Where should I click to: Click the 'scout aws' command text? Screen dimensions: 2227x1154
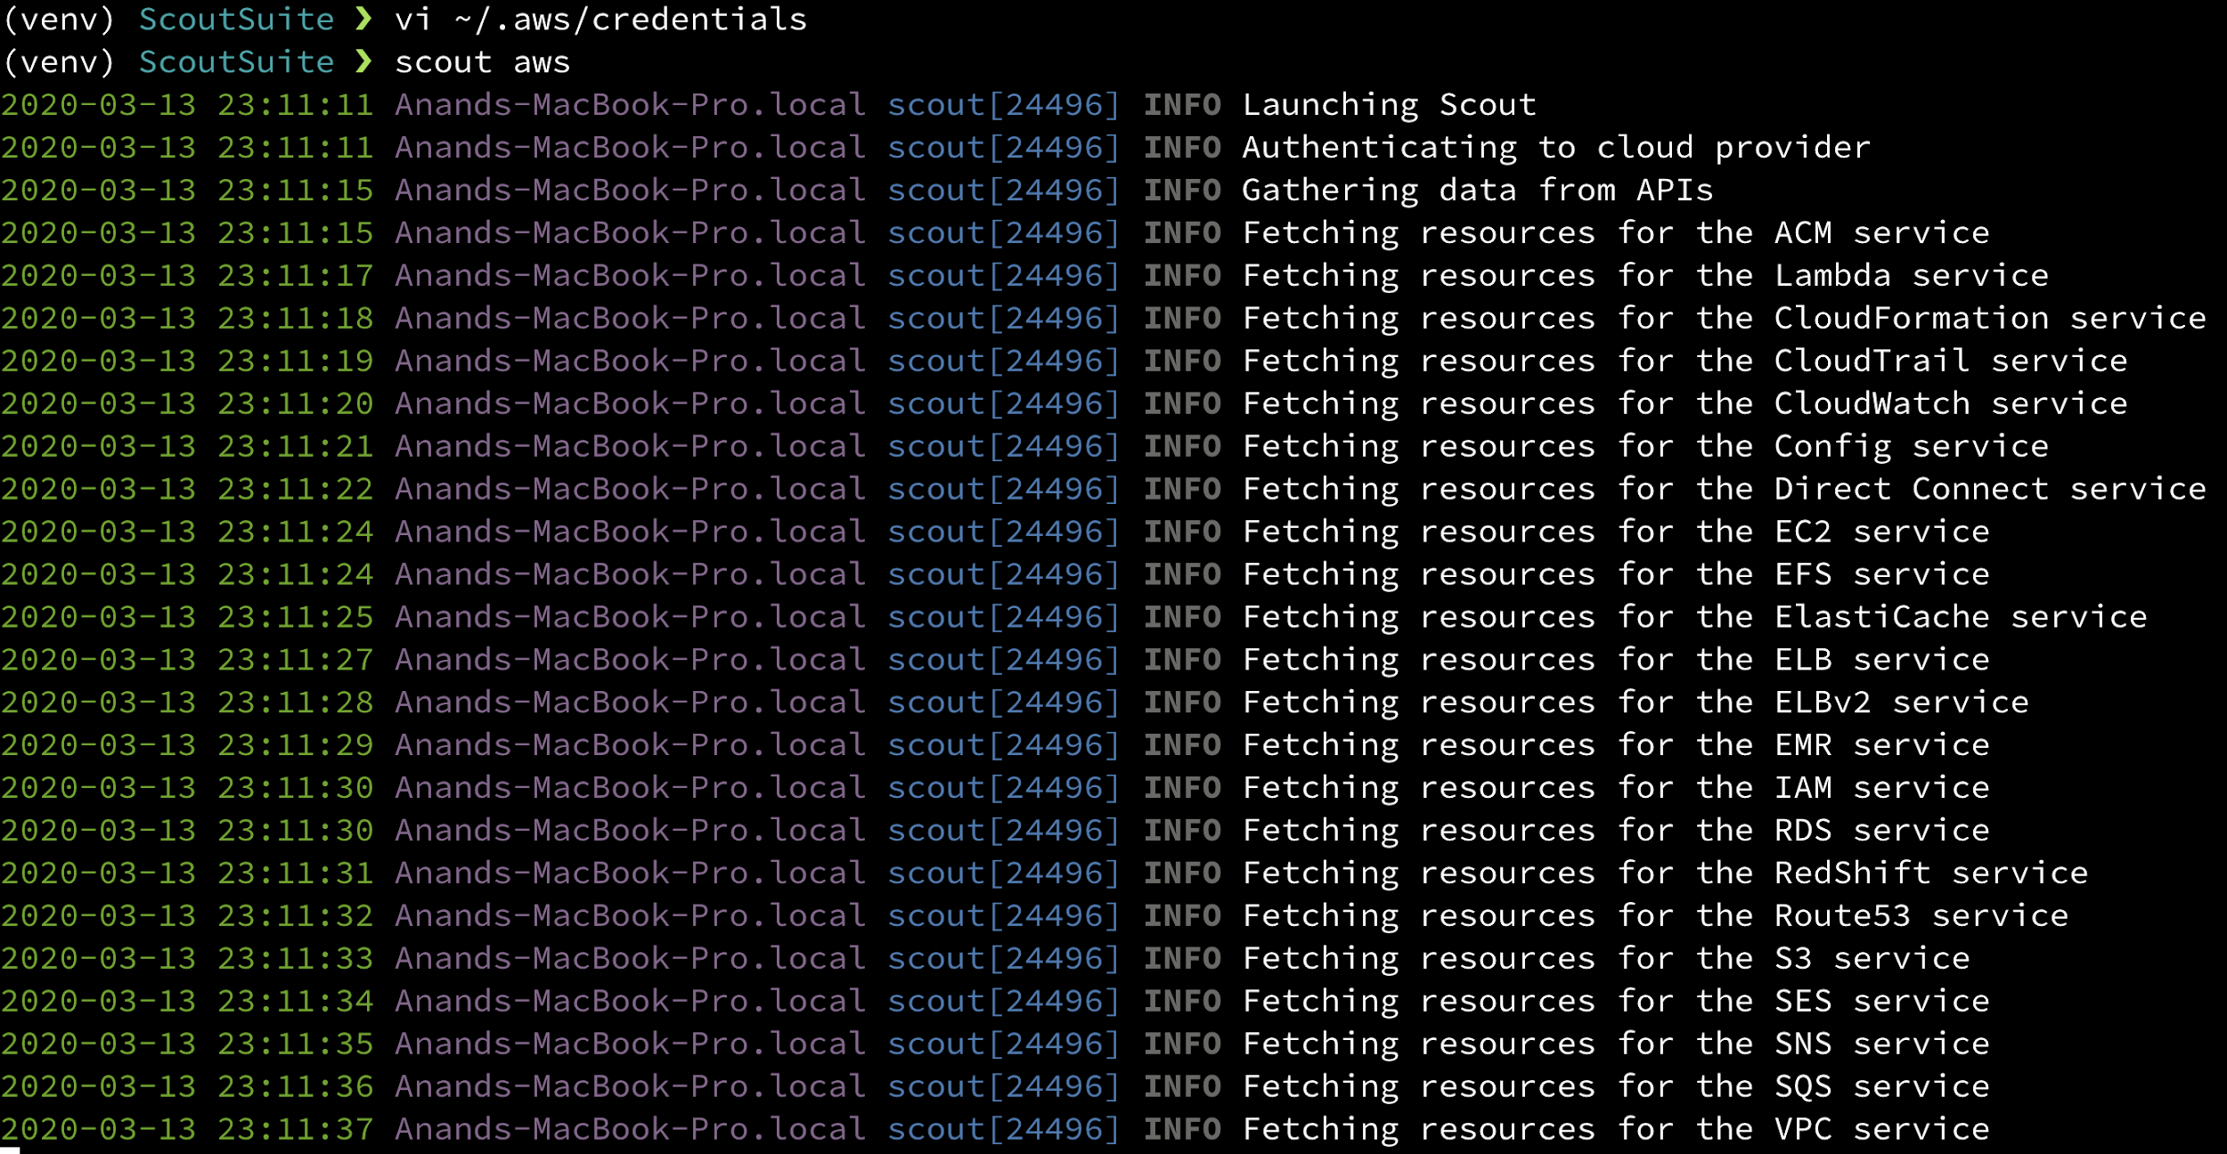(482, 62)
